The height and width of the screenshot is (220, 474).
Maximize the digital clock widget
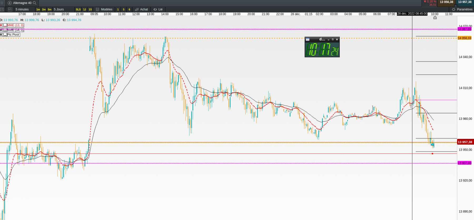point(333,39)
